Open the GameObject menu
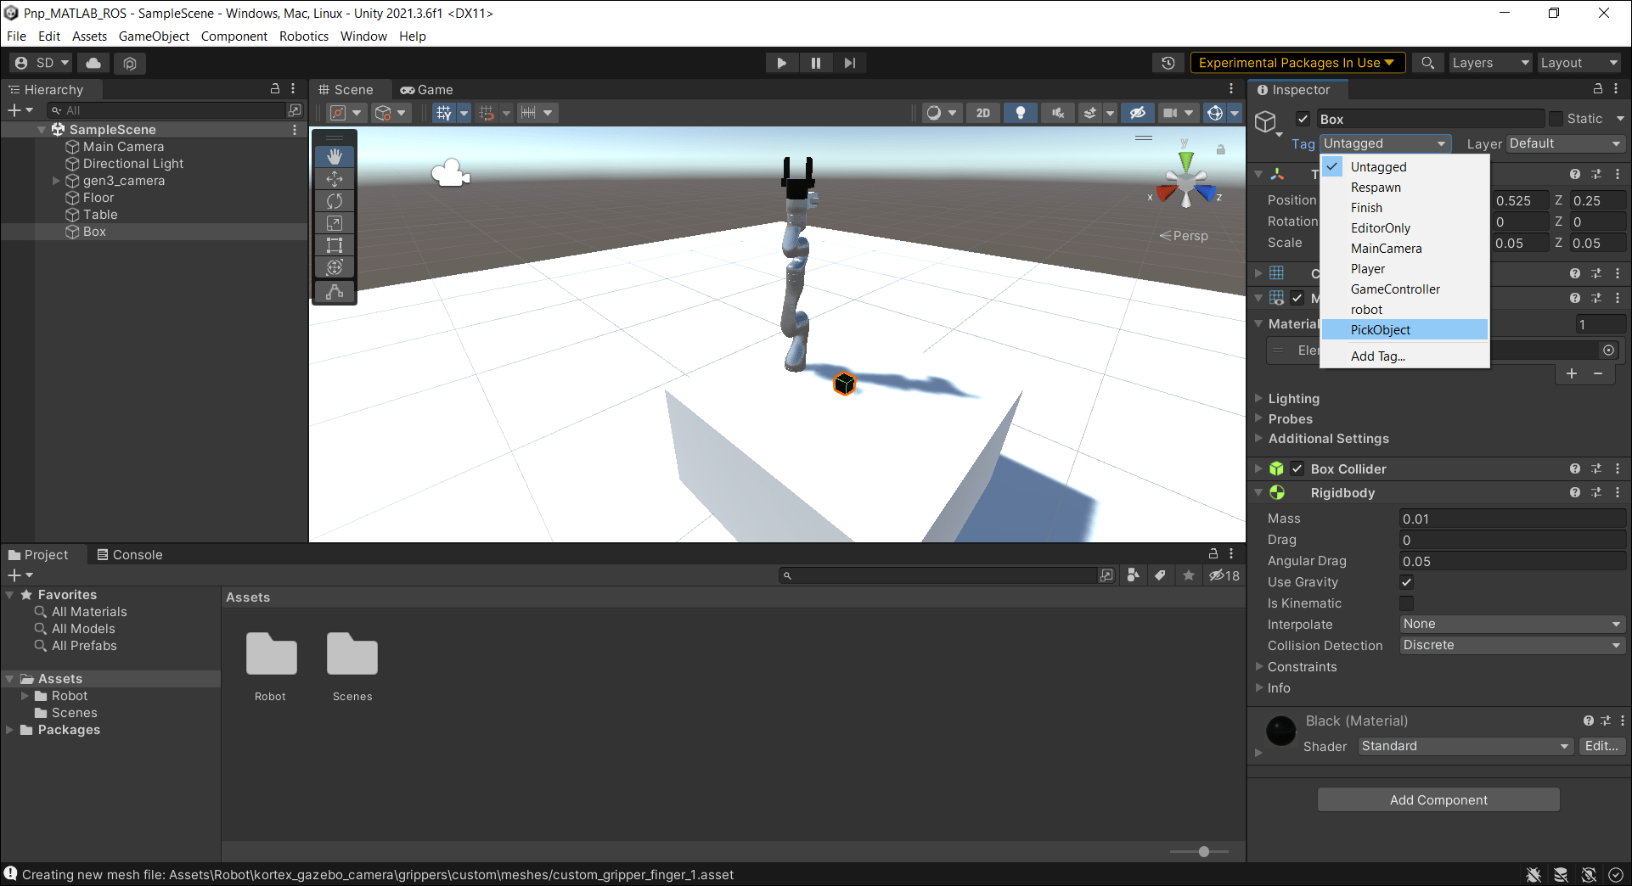 (154, 36)
